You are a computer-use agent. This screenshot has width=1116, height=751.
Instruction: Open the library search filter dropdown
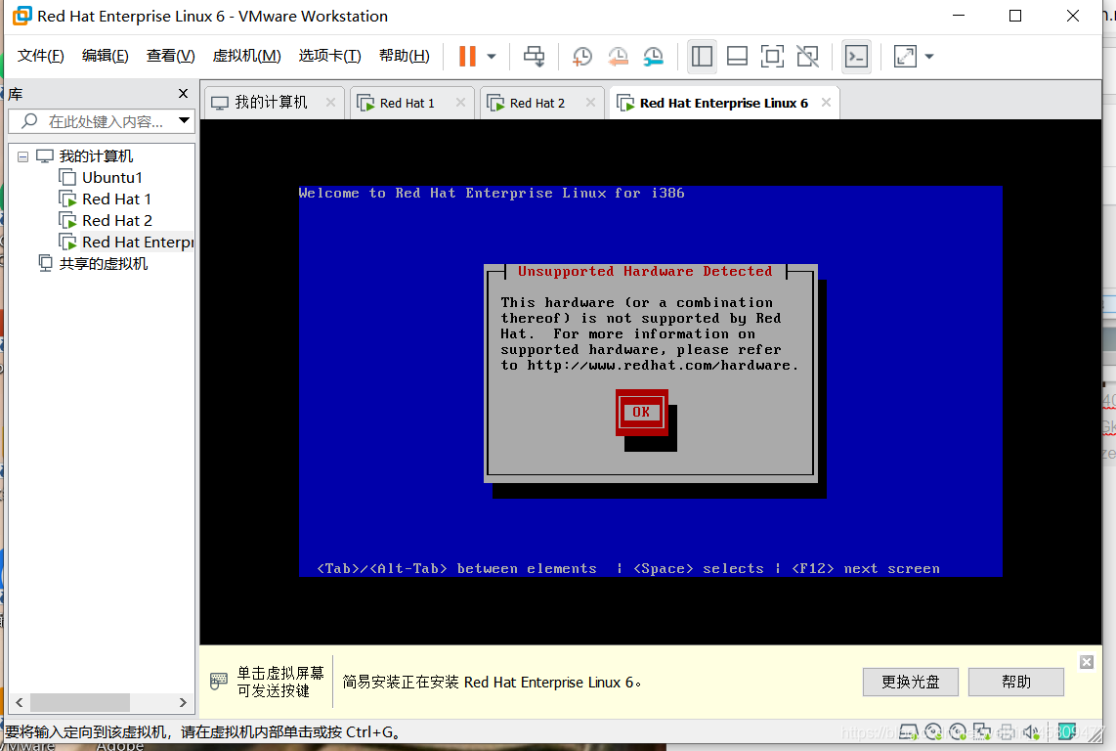[184, 120]
